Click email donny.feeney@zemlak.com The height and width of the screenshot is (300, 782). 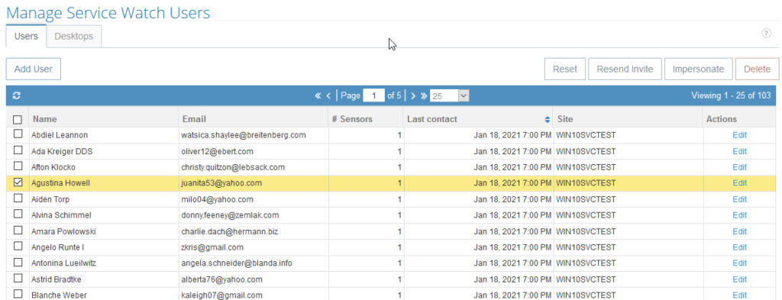pyautogui.click(x=231, y=215)
